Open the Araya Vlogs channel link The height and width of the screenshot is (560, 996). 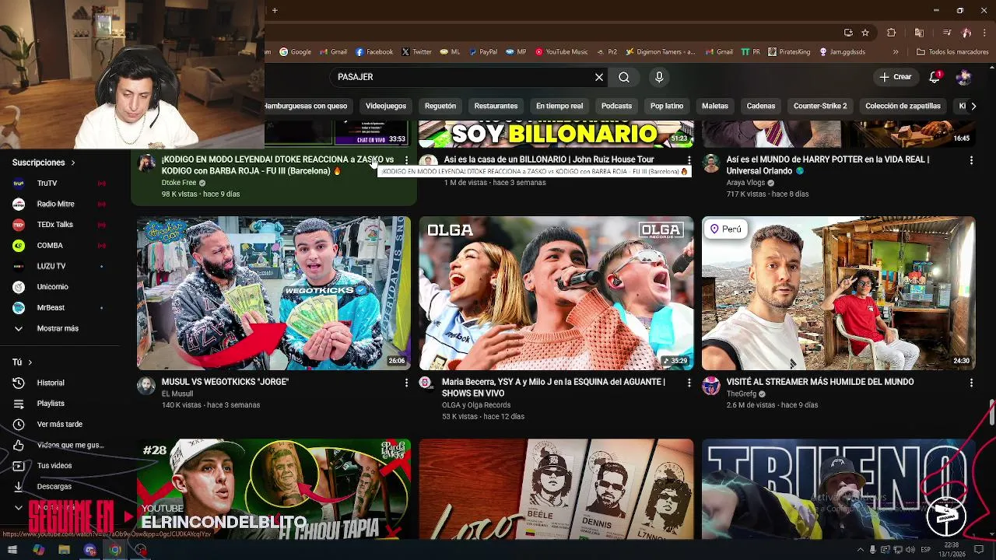(745, 183)
